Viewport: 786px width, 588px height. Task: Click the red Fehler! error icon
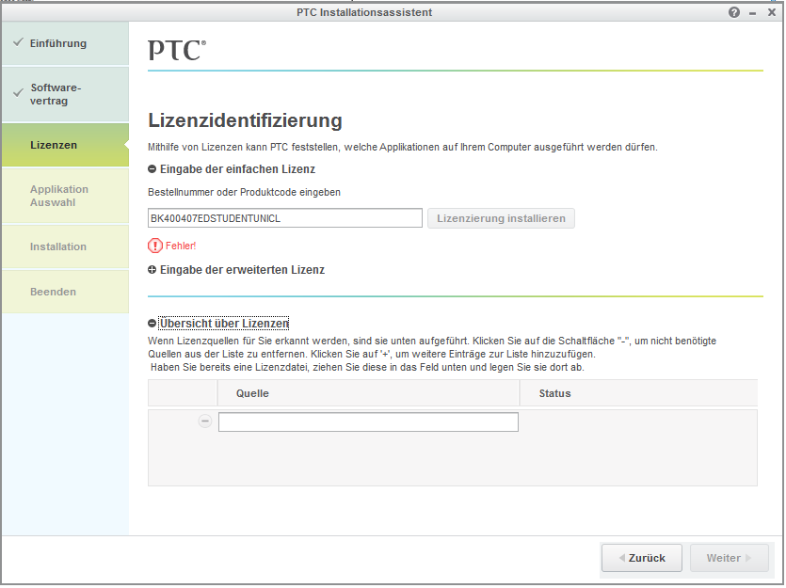(155, 246)
